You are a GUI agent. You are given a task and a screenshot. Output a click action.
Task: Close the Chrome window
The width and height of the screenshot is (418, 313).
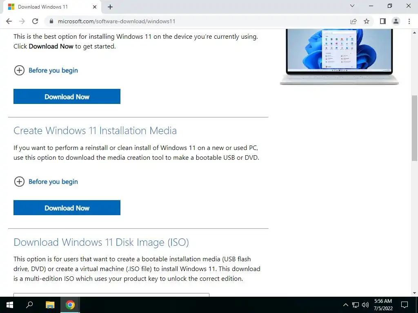pos(408,6)
